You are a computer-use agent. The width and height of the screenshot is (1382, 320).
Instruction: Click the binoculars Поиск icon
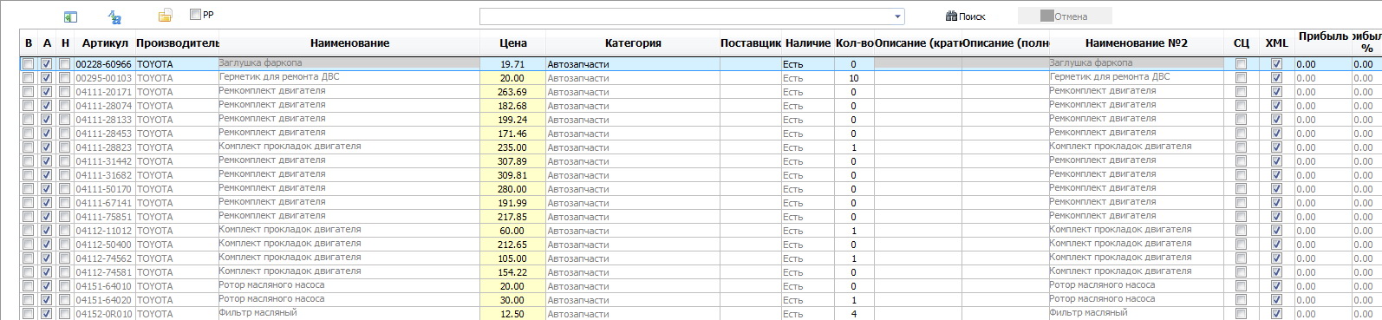tap(951, 16)
